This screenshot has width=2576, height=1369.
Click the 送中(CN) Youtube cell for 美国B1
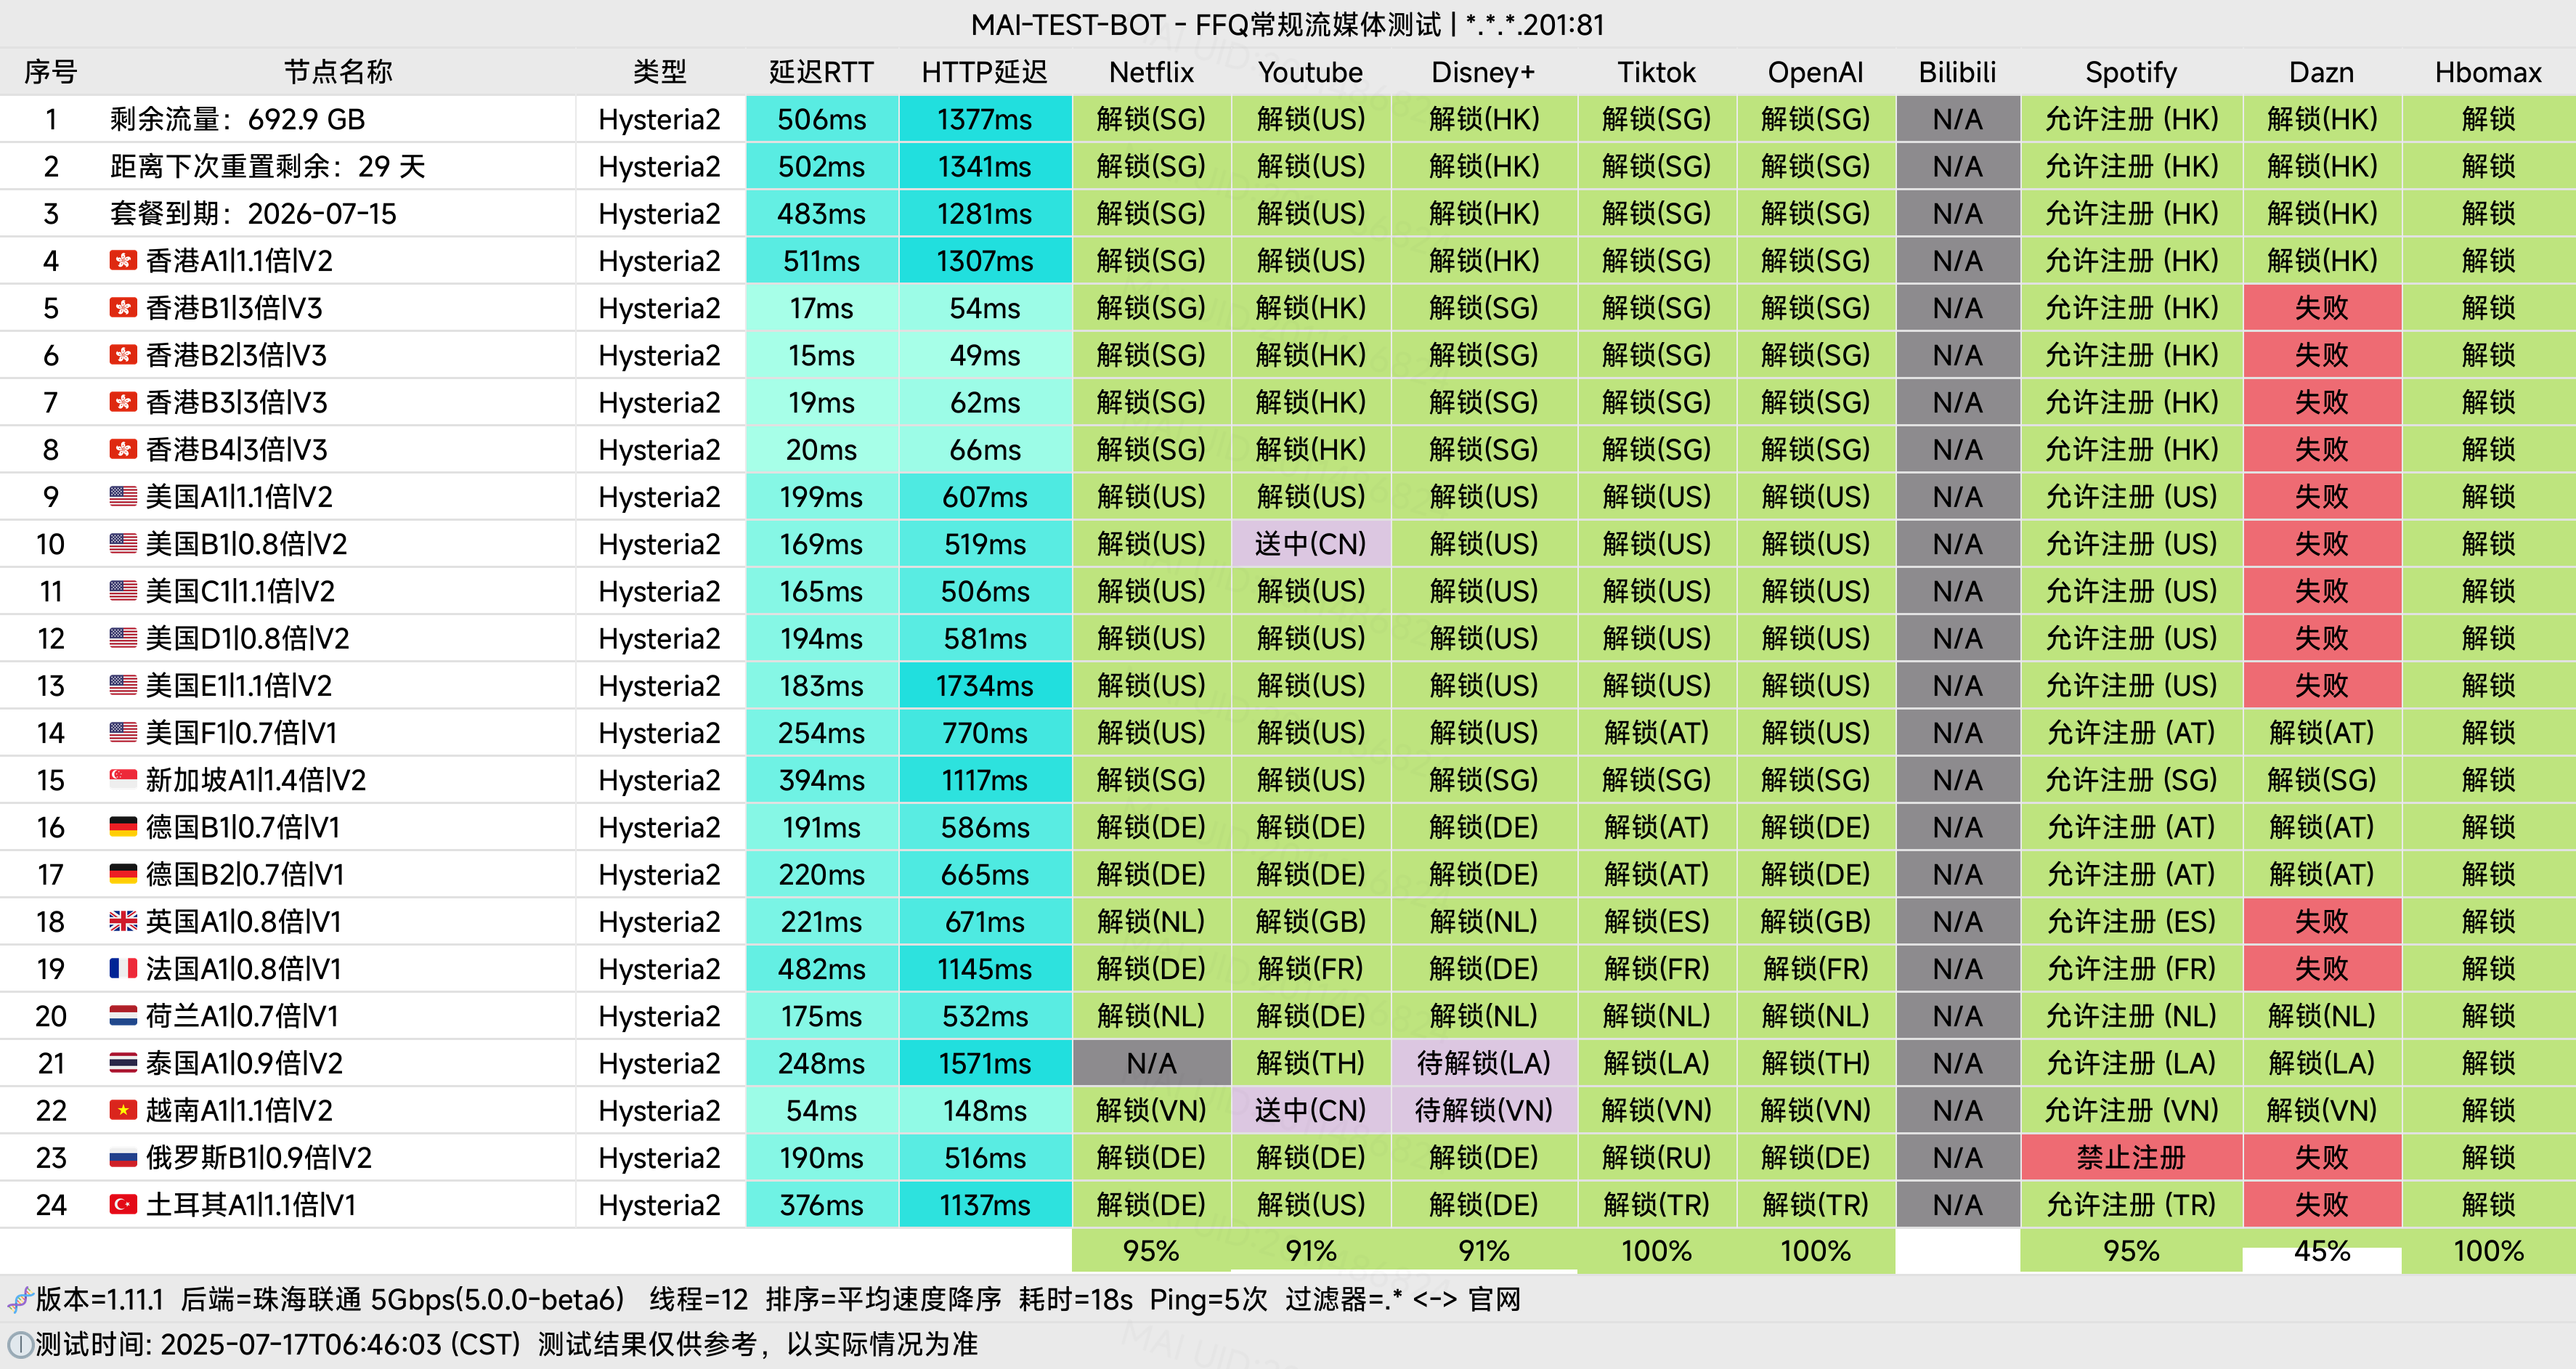coord(1310,544)
